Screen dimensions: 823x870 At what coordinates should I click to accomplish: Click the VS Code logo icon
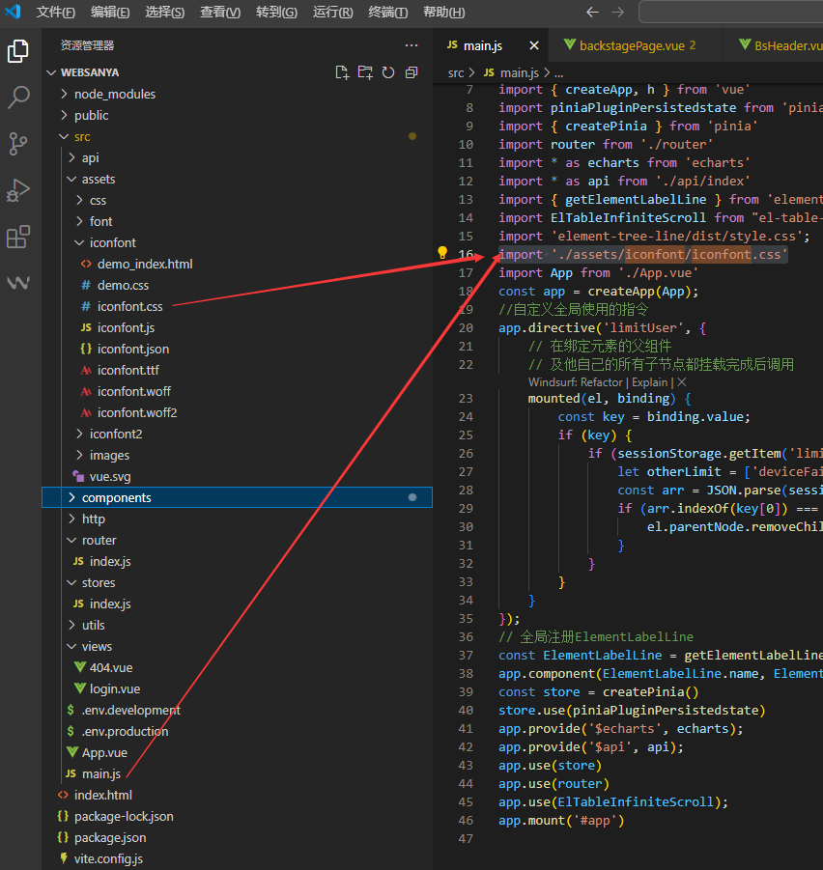tap(13, 12)
